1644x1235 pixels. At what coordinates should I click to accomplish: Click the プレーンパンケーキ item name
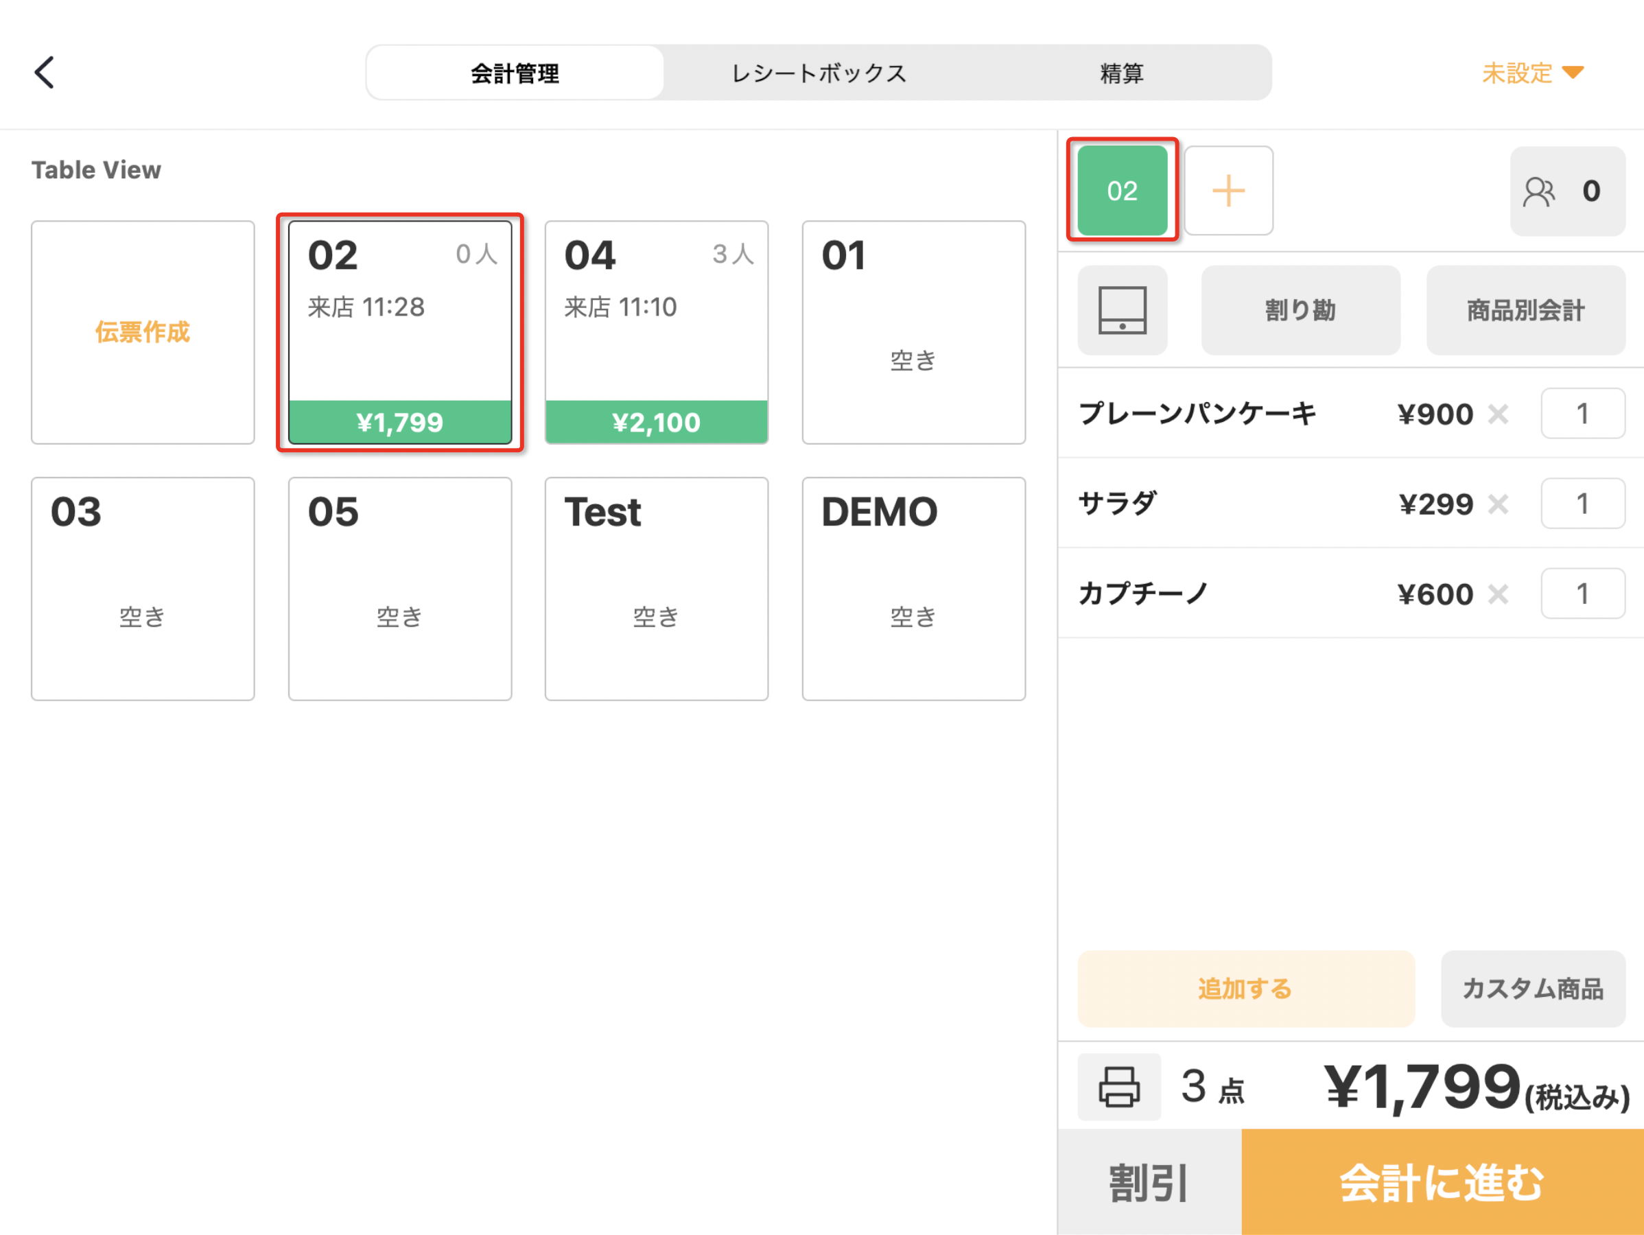tap(1197, 413)
